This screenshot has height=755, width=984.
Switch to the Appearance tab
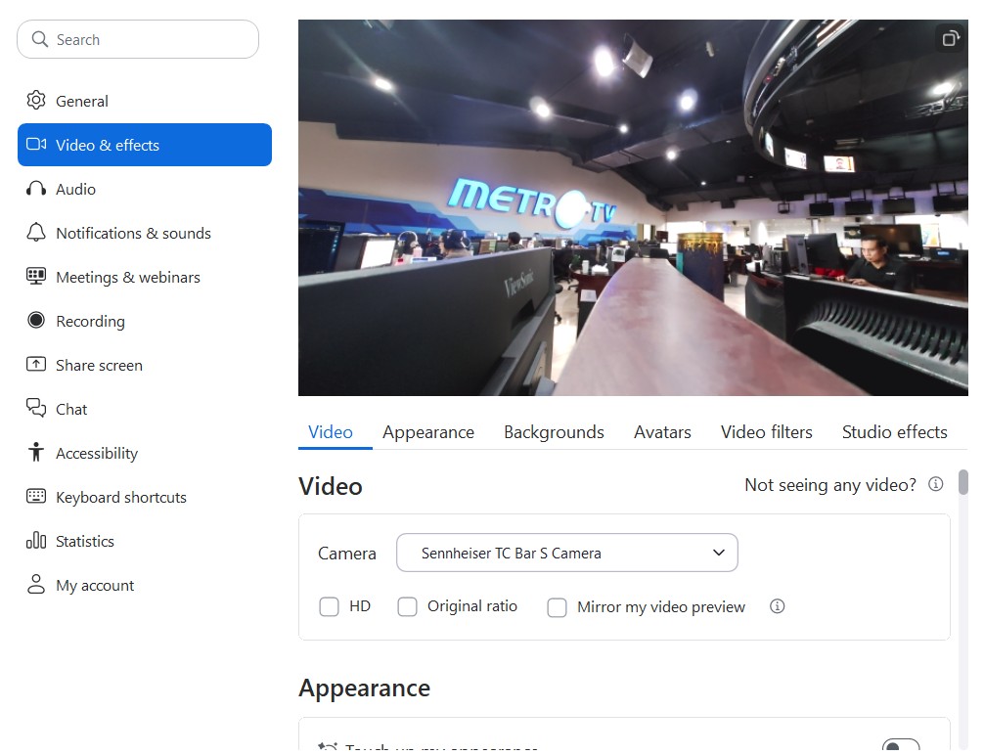pos(428,432)
